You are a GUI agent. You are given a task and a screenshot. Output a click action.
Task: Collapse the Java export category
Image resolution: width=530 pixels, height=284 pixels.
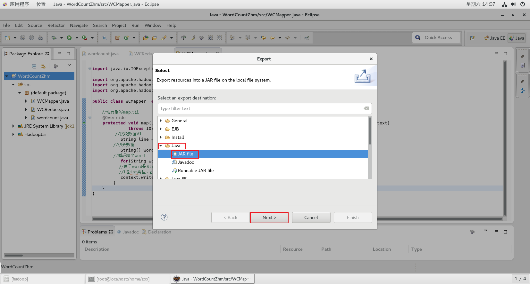[161, 146]
